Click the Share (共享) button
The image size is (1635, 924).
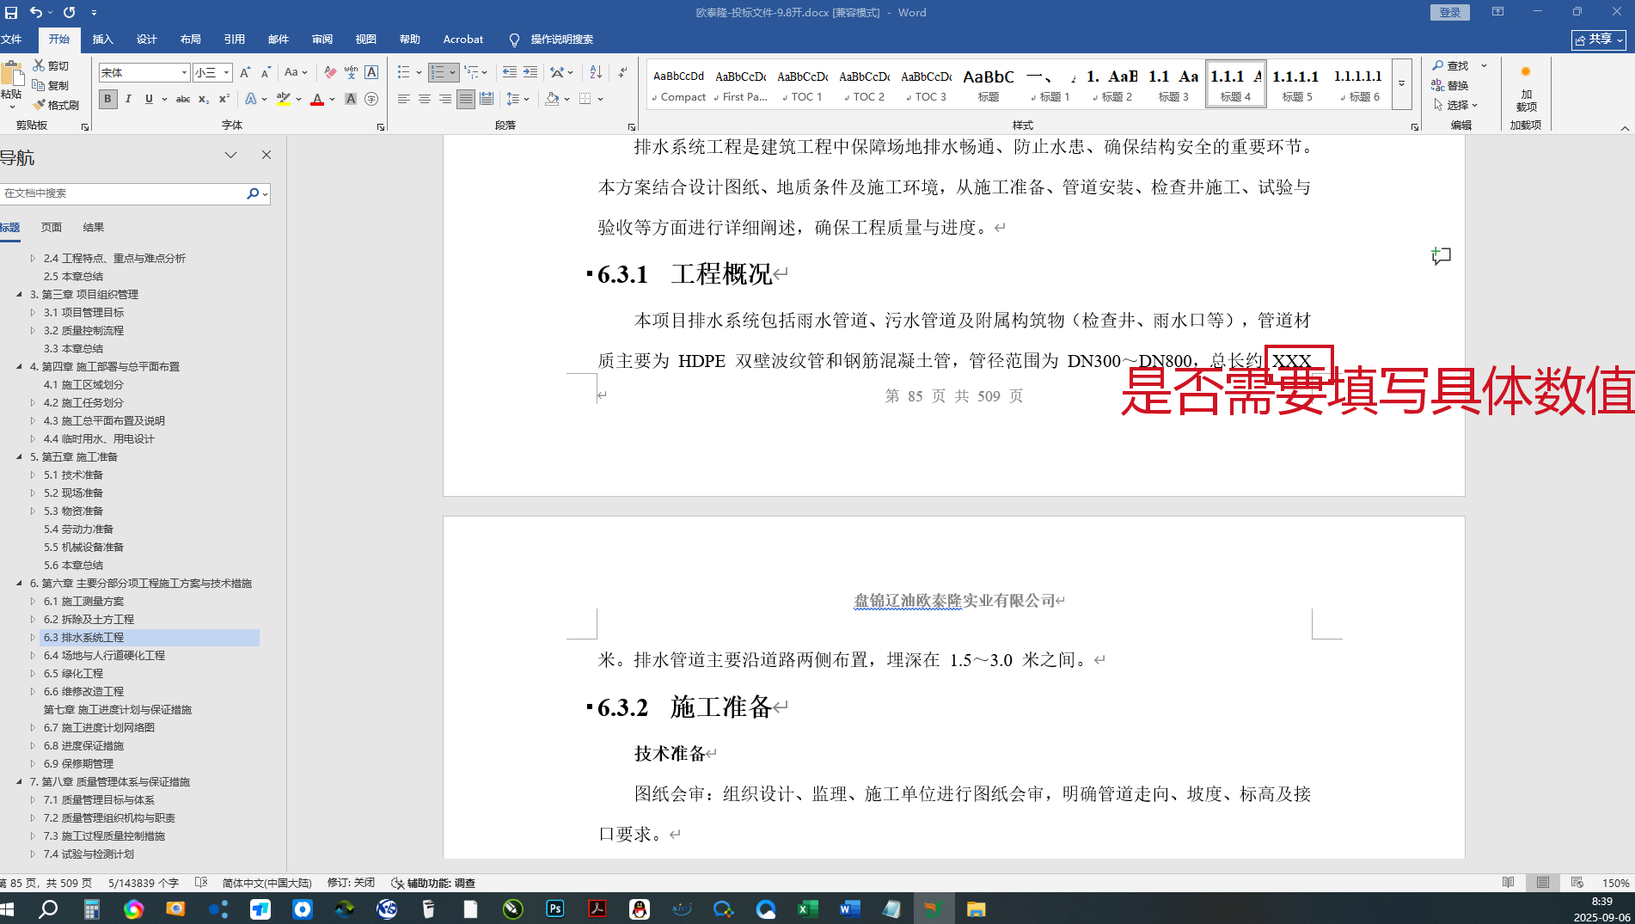pyautogui.click(x=1599, y=40)
